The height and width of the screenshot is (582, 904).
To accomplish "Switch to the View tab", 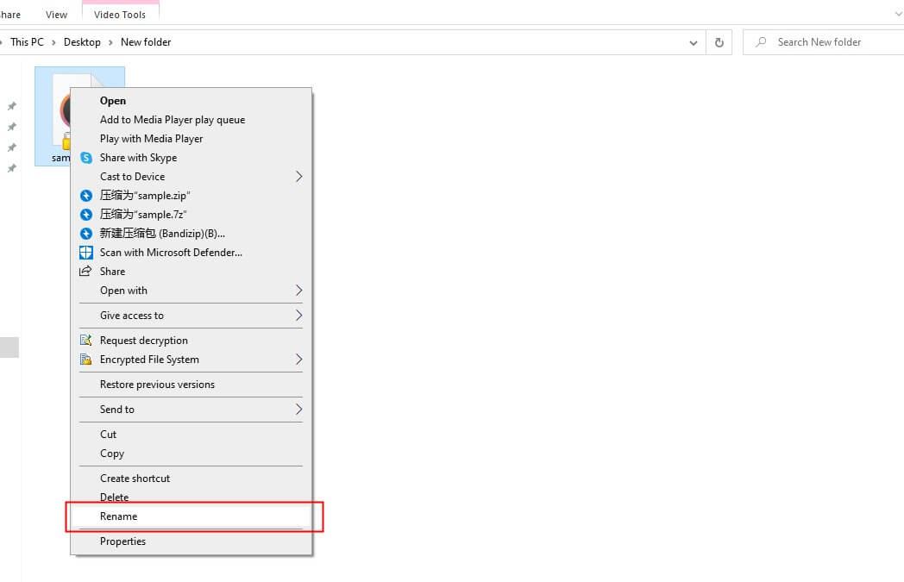I will 56,14.
